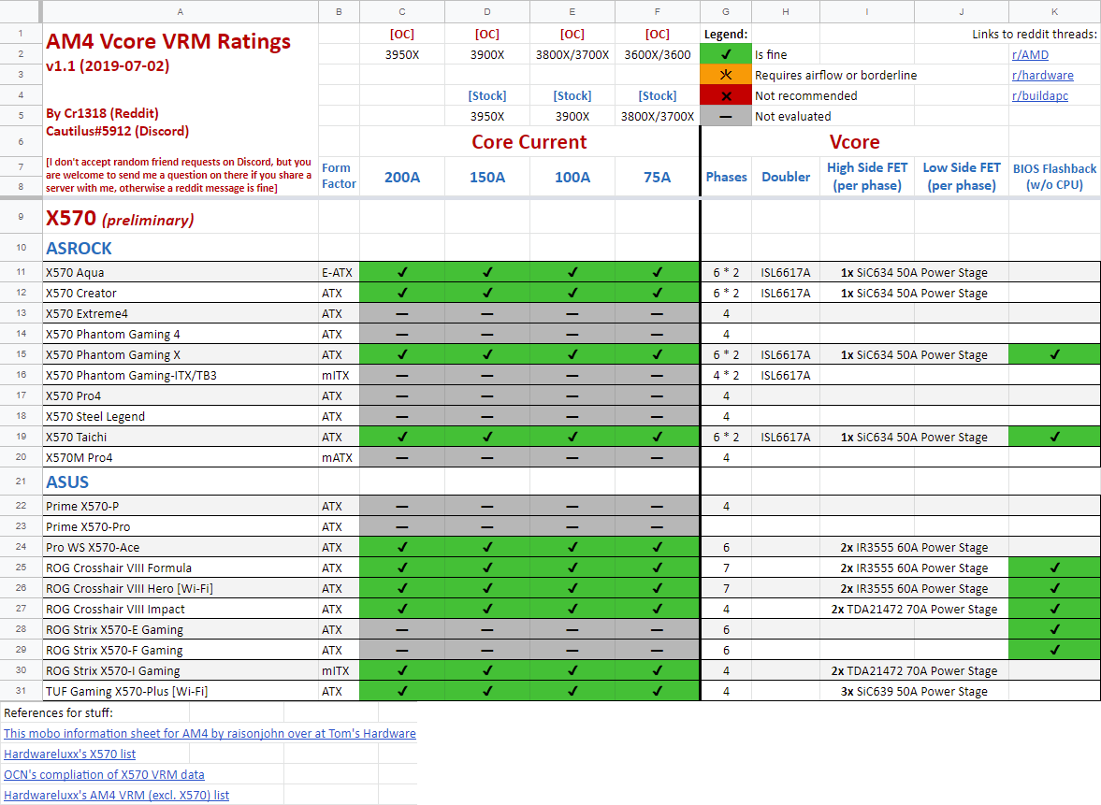Select row 11 header
1101x805 pixels.
[x=22, y=272]
